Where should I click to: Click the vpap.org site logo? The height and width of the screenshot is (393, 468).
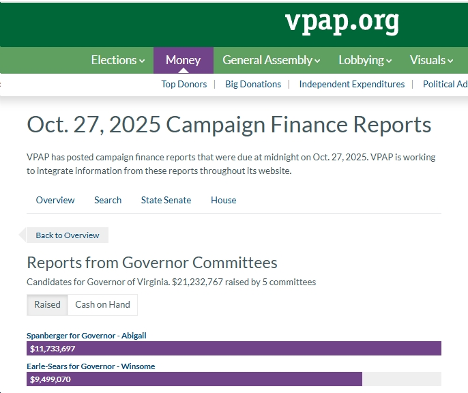pyautogui.click(x=342, y=23)
